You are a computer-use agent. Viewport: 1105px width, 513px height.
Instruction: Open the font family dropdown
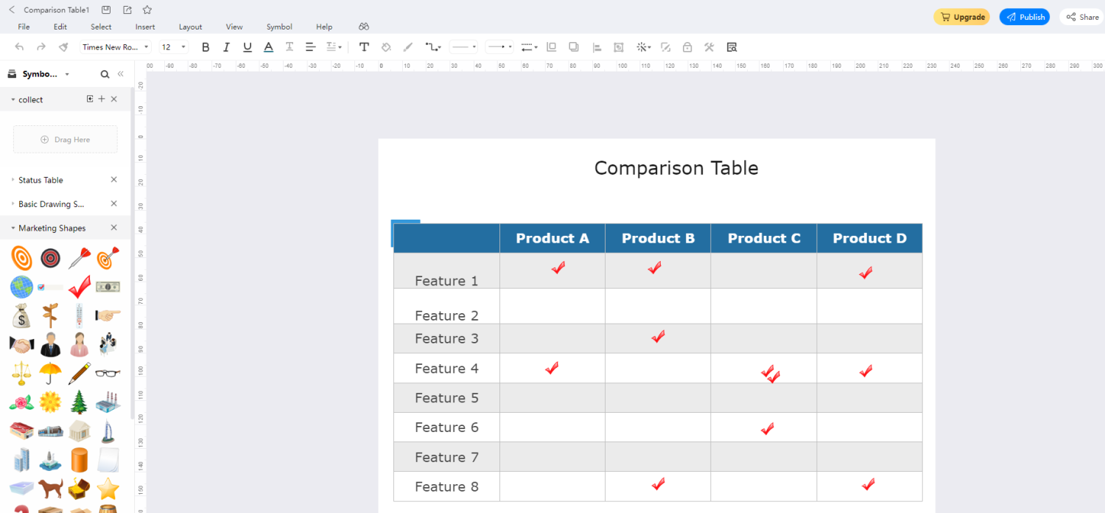tap(116, 47)
